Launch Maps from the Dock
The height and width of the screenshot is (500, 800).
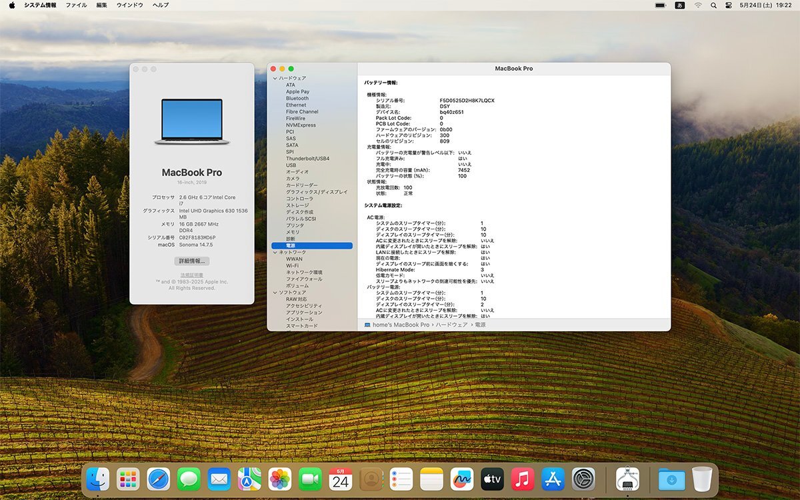249,479
